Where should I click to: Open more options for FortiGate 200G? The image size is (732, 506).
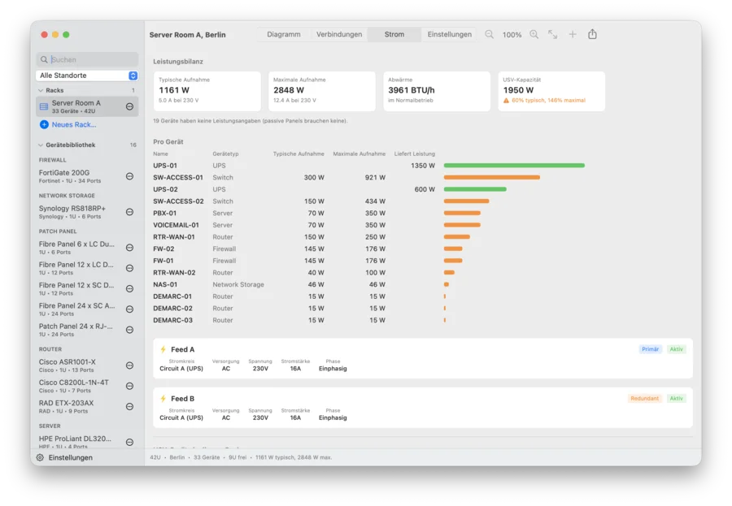pyautogui.click(x=130, y=176)
